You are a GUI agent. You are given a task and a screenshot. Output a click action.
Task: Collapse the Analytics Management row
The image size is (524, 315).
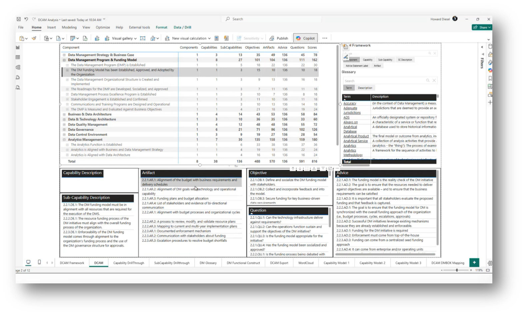click(64, 140)
